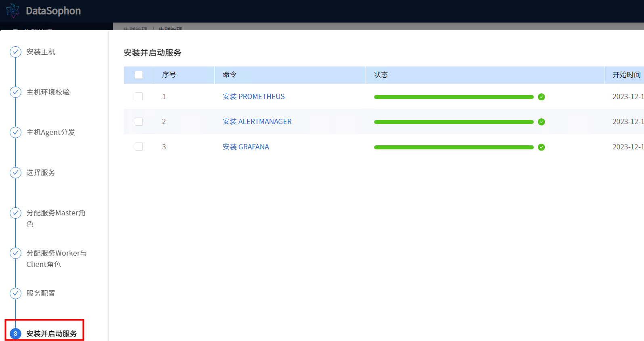Image resolution: width=644 pixels, height=341 pixels.
Task: Click the GRAFANA row start time
Action: pyautogui.click(x=628, y=147)
